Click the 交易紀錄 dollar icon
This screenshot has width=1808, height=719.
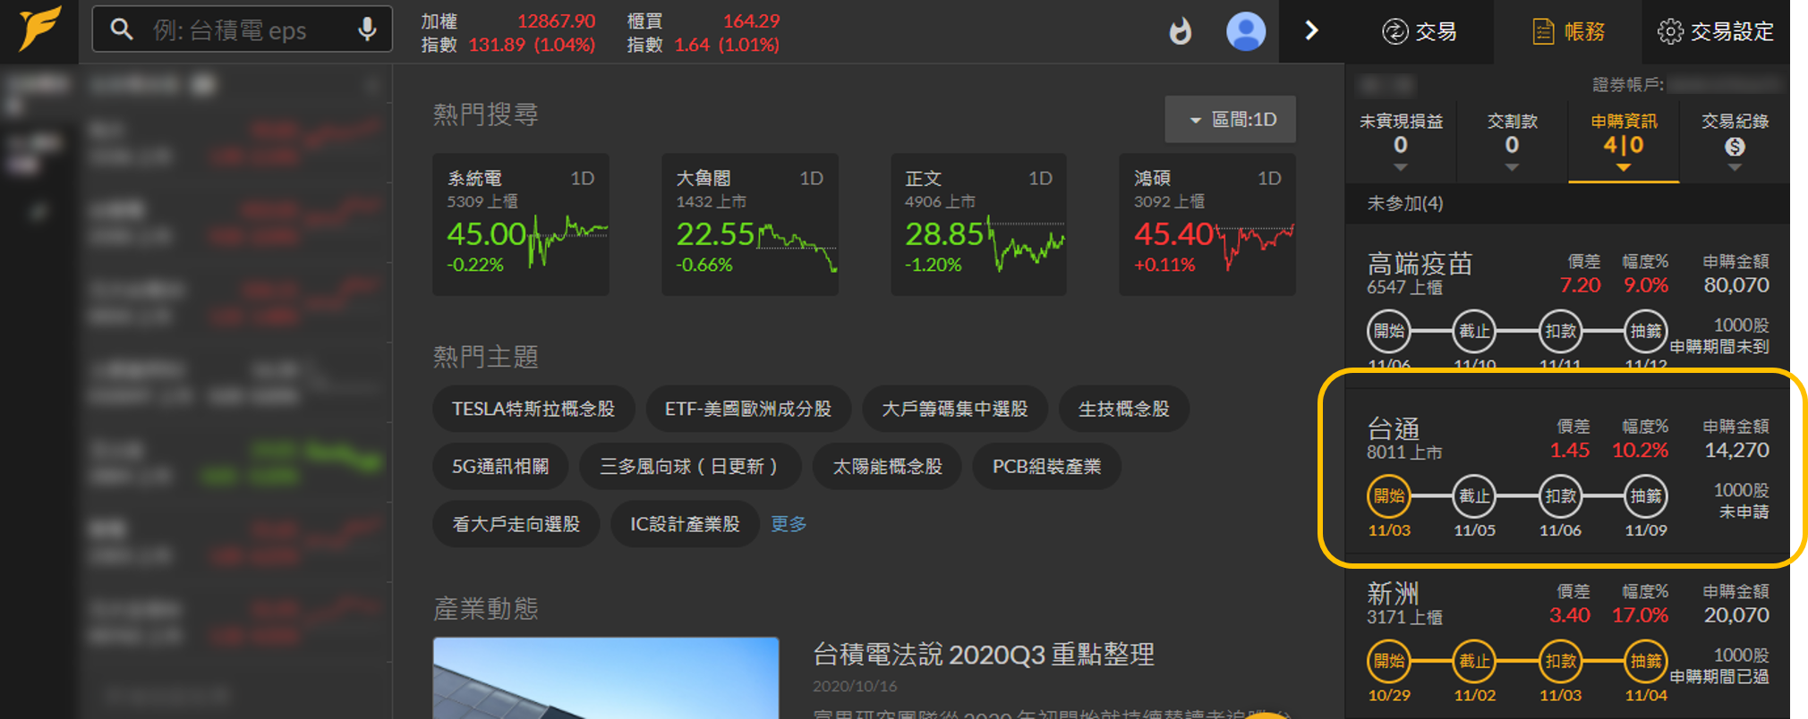pos(1735,147)
